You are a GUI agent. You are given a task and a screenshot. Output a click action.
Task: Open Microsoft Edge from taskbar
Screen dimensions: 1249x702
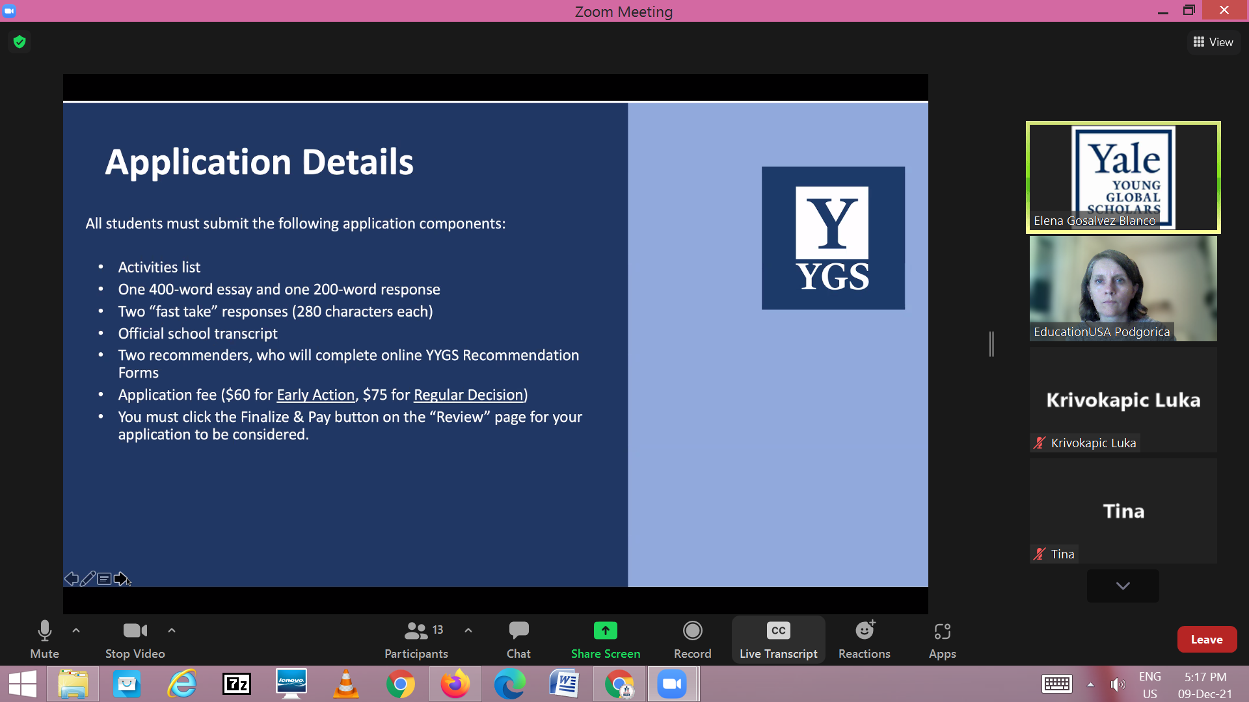click(x=510, y=684)
